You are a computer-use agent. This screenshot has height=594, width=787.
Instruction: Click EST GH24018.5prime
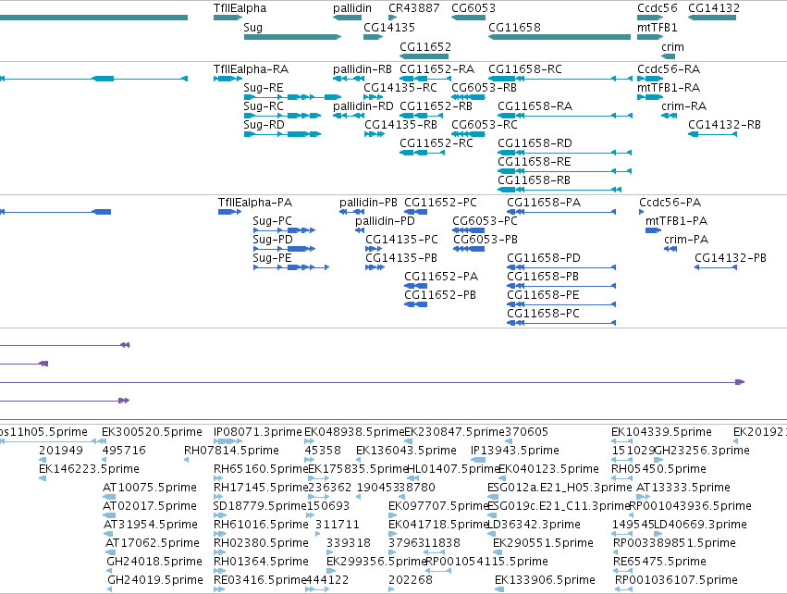coord(109,571)
